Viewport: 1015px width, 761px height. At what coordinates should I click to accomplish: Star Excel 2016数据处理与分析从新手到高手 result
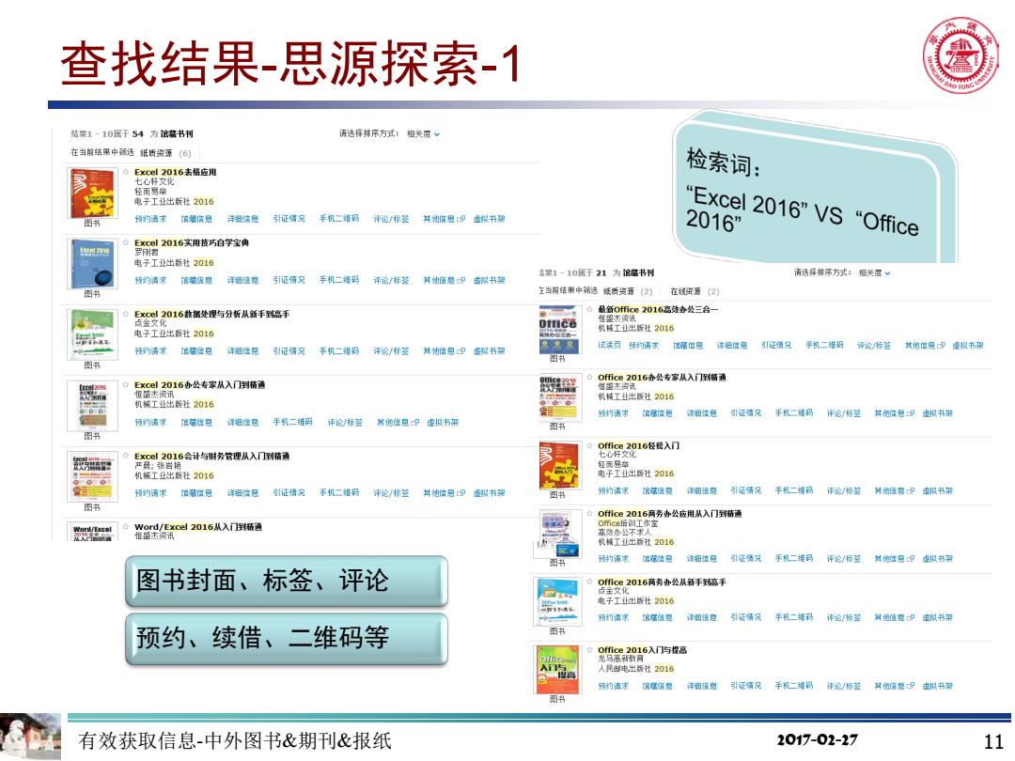coord(126,314)
